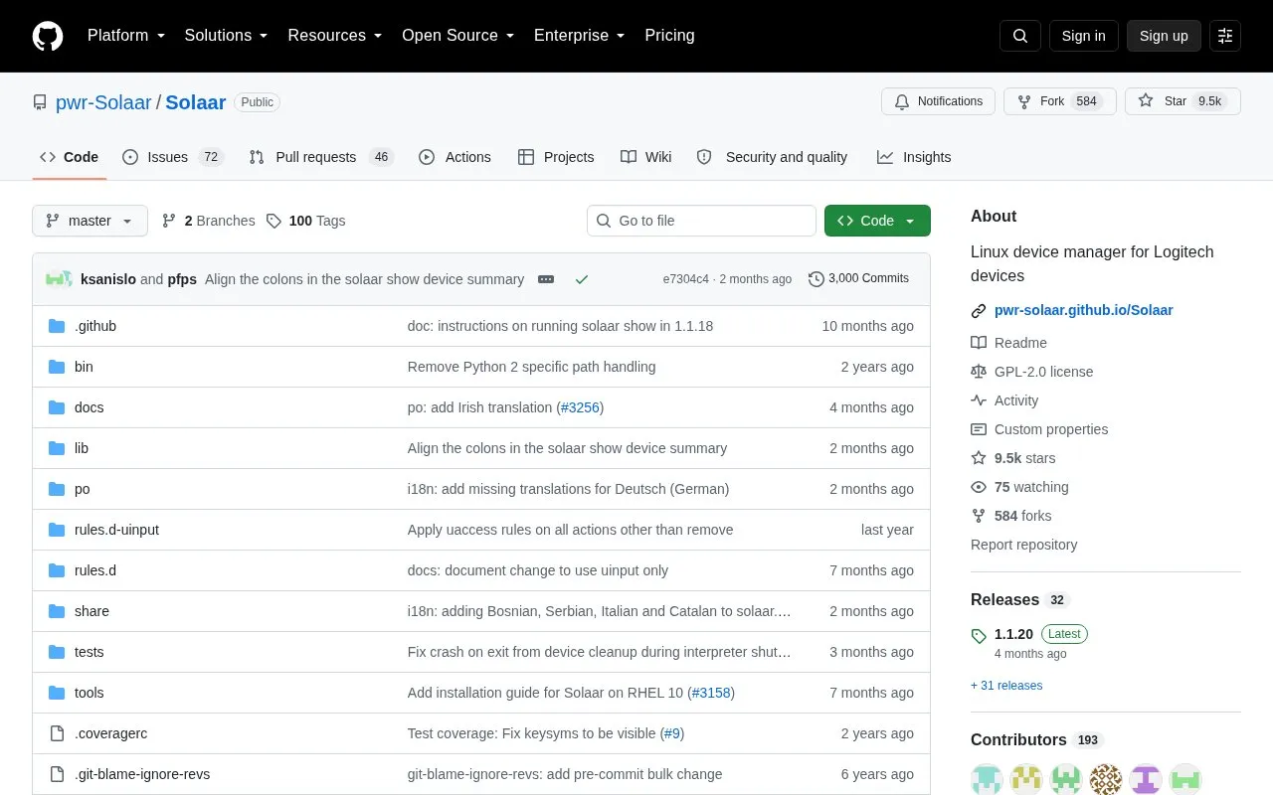This screenshot has width=1273, height=795.
Task: Click the commit status green checkmark
Action: [x=582, y=279]
